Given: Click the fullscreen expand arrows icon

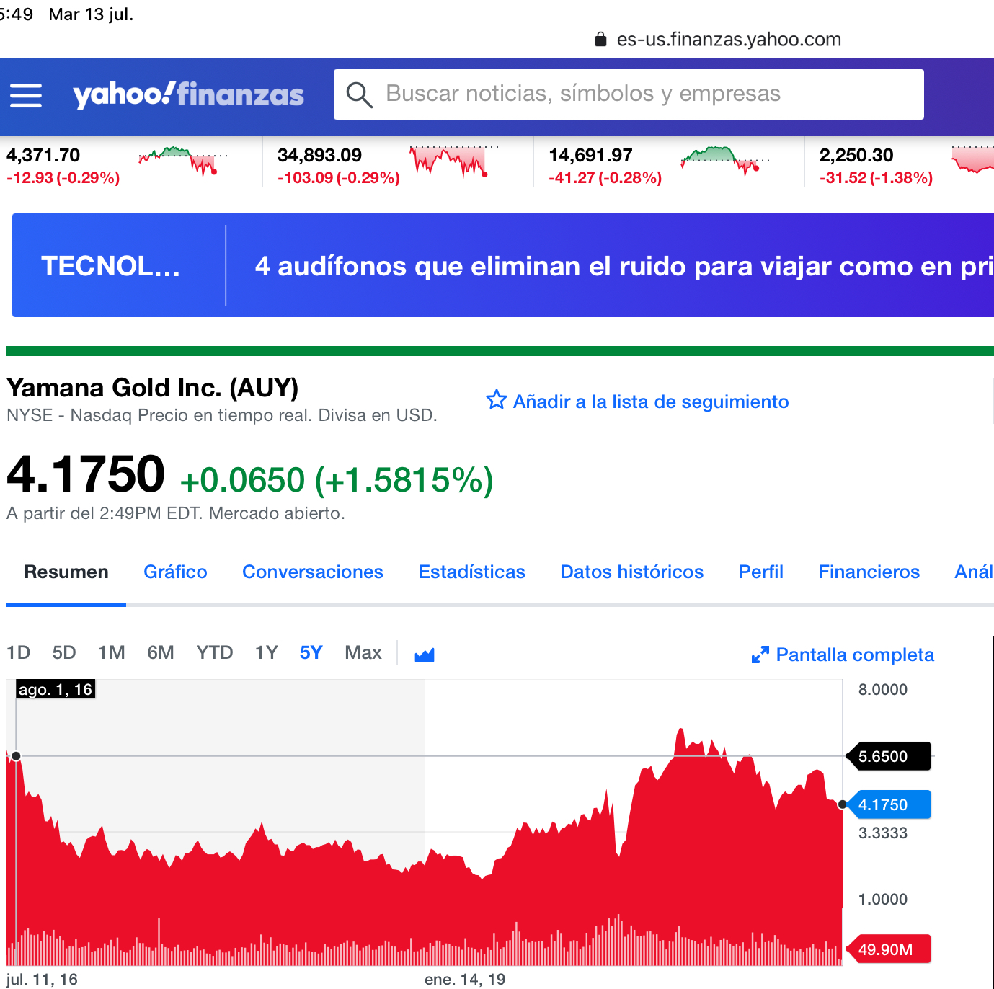Looking at the screenshot, I should point(760,655).
